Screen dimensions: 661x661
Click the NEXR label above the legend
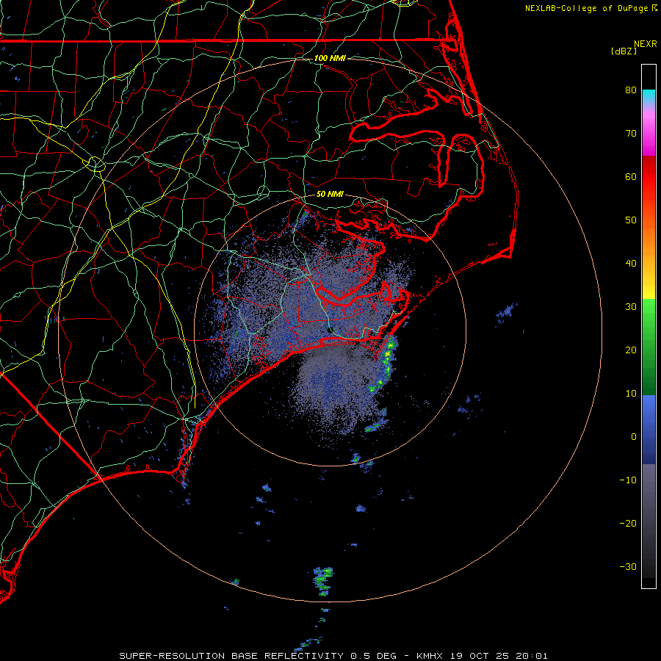pyautogui.click(x=645, y=44)
